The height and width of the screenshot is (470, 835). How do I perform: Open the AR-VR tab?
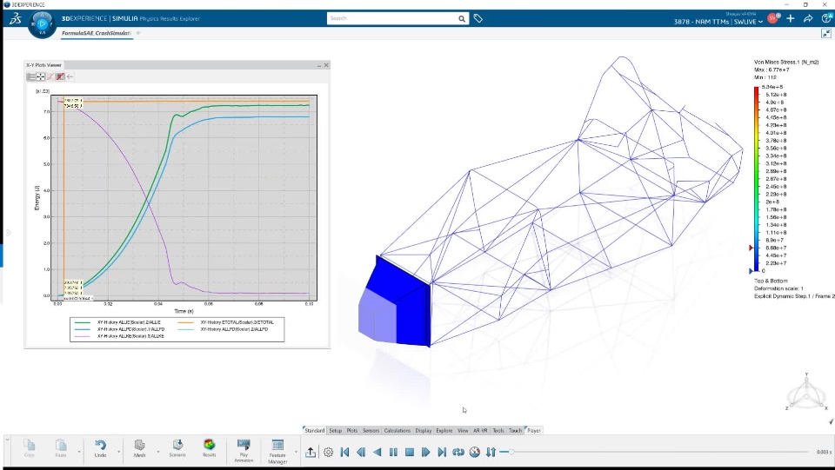(480, 431)
